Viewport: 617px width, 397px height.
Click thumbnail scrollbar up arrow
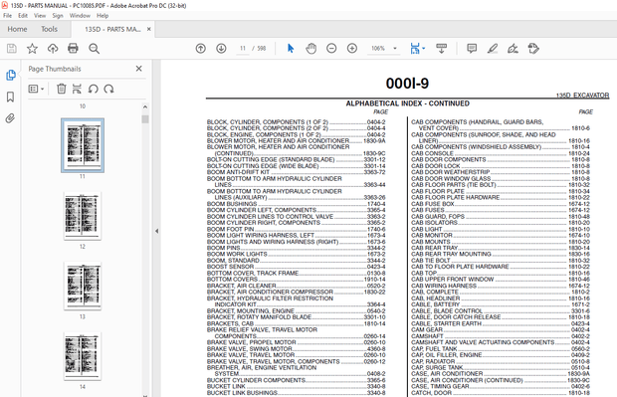coord(145,106)
